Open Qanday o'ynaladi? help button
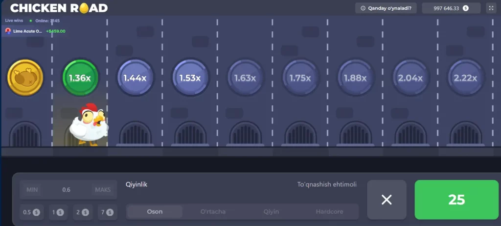This screenshot has height=226, width=501. [385, 8]
